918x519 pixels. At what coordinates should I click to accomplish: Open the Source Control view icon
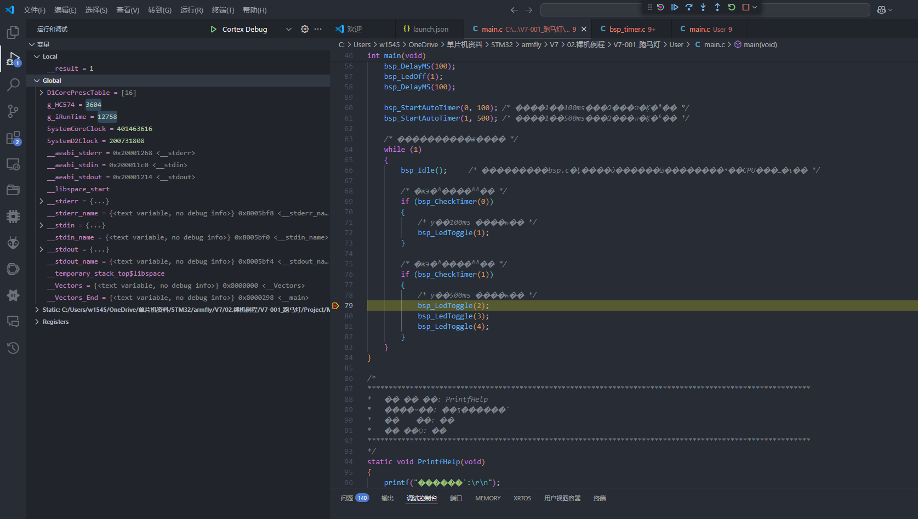click(13, 111)
